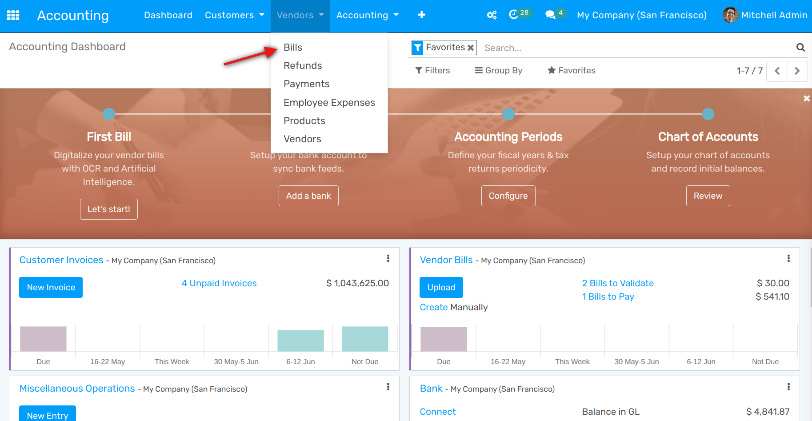The height and width of the screenshot is (421, 812).
Task: Expand the Customers dropdown menu
Action: pyautogui.click(x=234, y=15)
